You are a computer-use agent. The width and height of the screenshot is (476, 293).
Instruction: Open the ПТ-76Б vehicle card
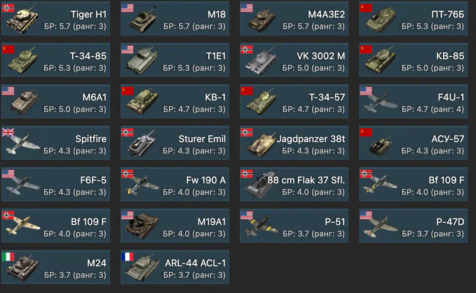pos(413,19)
